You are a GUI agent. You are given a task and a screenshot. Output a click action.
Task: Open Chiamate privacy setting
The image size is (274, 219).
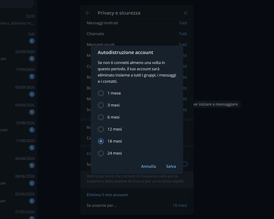pyautogui.click(x=137, y=34)
